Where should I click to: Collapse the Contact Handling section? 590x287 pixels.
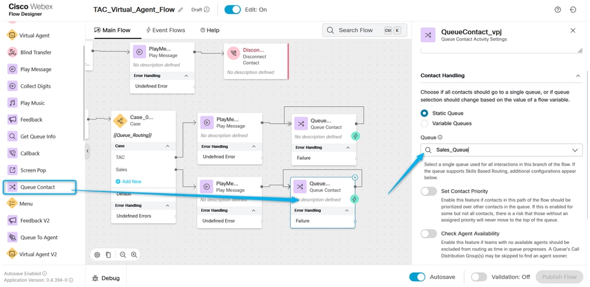click(x=578, y=75)
